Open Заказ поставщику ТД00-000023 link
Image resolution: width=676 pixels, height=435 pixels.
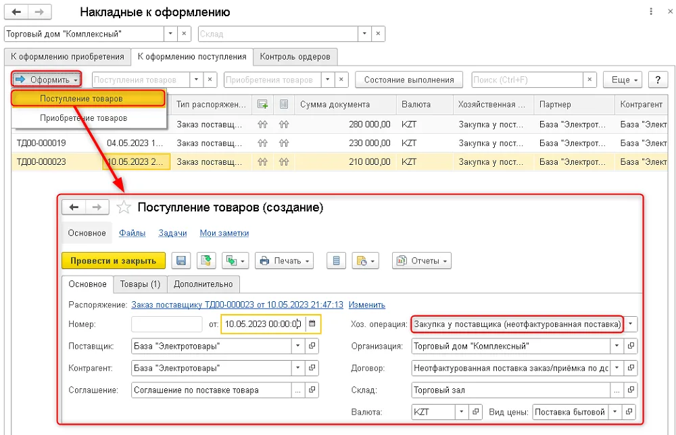point(237,305)
